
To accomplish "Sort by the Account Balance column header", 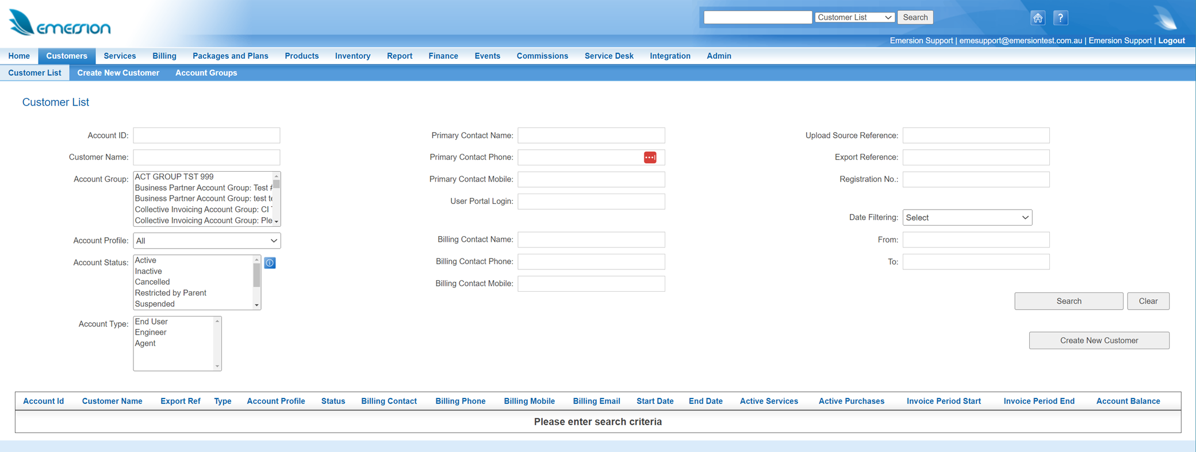I will pos(1128,401).
